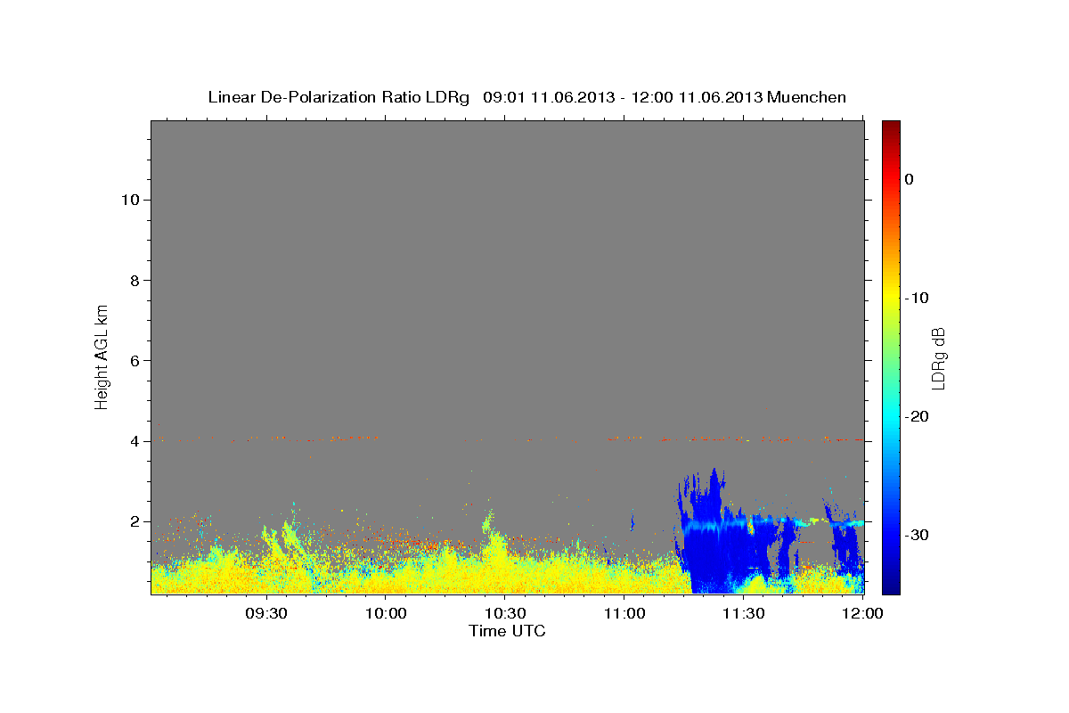Click the 10:00 time tick label
This screenshot has height=713, width=1069.
[386, 613]
